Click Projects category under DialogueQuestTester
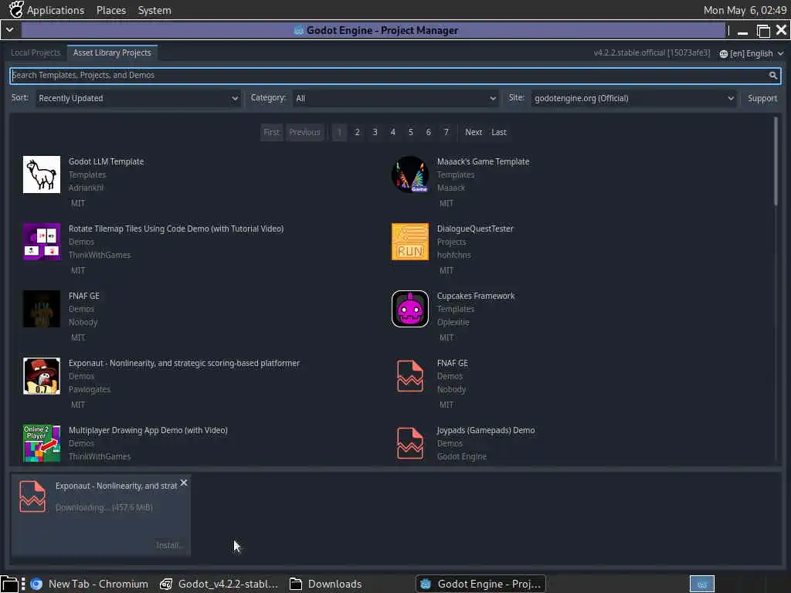791x593 pixels. coord(451,242)
